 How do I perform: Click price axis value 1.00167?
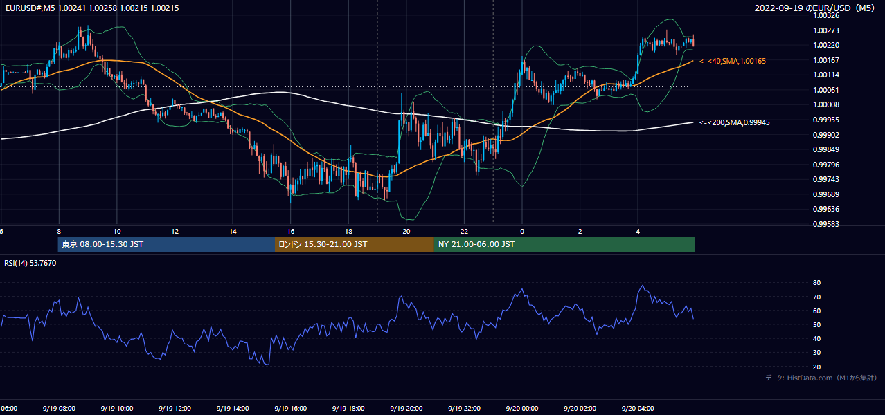click(825, 60)
